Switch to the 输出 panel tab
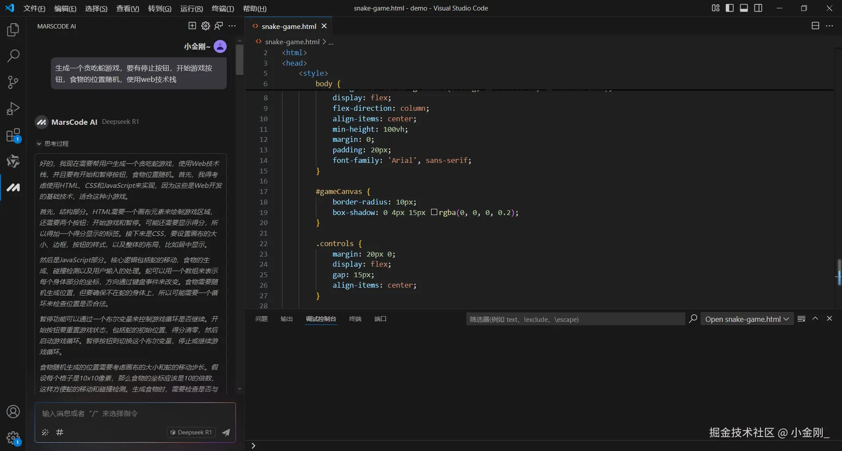The image size is (842, 451). coord(286,319)
